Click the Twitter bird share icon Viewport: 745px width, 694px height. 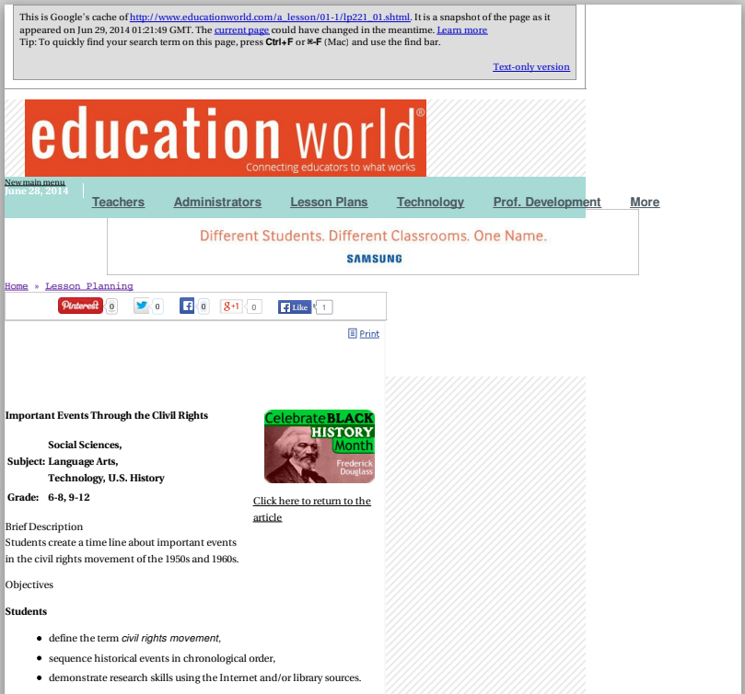pos(141,307)
